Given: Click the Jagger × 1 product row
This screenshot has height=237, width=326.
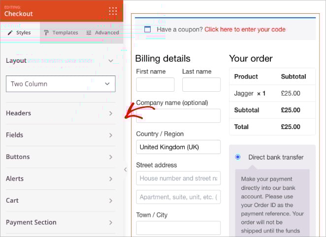Looking at the screenshot, I should coord(272,93).
